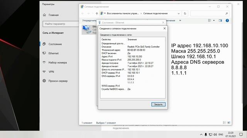Viewport: 247px width, 138px height.
Task: Toggle the preview pane icon
Action: click(x=220, y=20)
